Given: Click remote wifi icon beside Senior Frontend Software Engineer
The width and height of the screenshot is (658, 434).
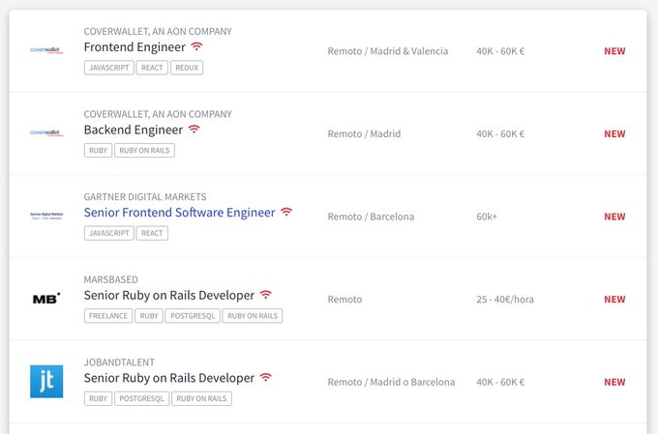Looking at the screenshot, I should coord(286,212).
